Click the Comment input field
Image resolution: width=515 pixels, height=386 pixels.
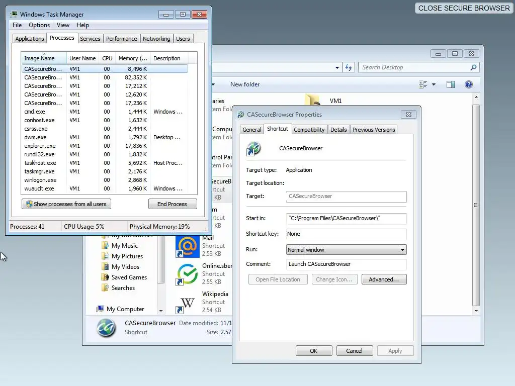click(x=346, y=264)
